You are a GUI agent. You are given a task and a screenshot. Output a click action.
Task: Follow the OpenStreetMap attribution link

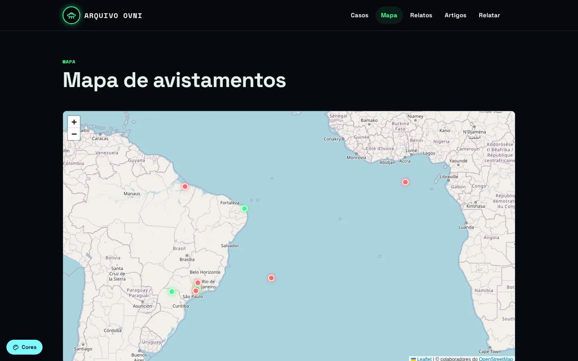click(496, 359)
